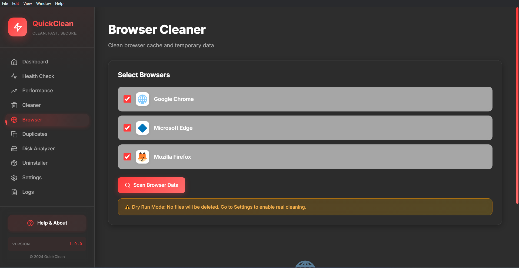Viewport: 519px width, 268px height.
Task: Open the Dashboard section in sidebar
Action: [x=35, y=62]
